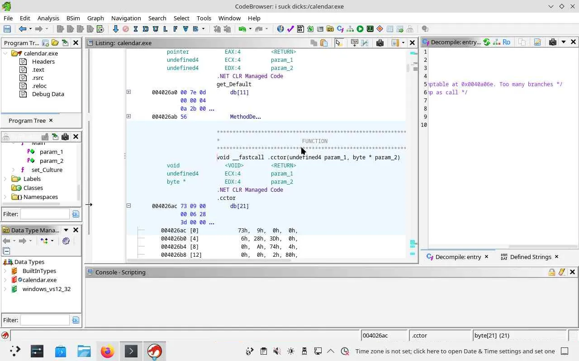Click the blue down-arrow navigation icon
Screen dimensions: 579x361
[x=115, y=29]
